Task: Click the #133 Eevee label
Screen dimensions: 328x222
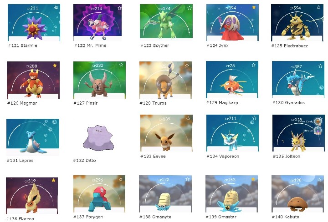Action: coord(153,156)
